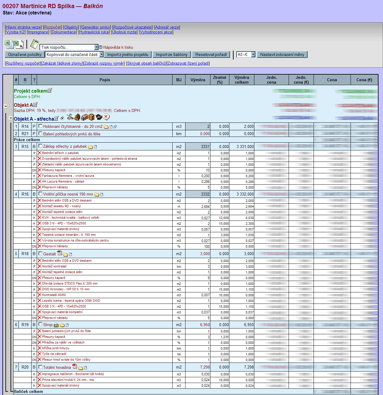
Task: Tick the checkbox for Balení pohledových prvků do fólie R21
Action: click(x=40, y=134)
